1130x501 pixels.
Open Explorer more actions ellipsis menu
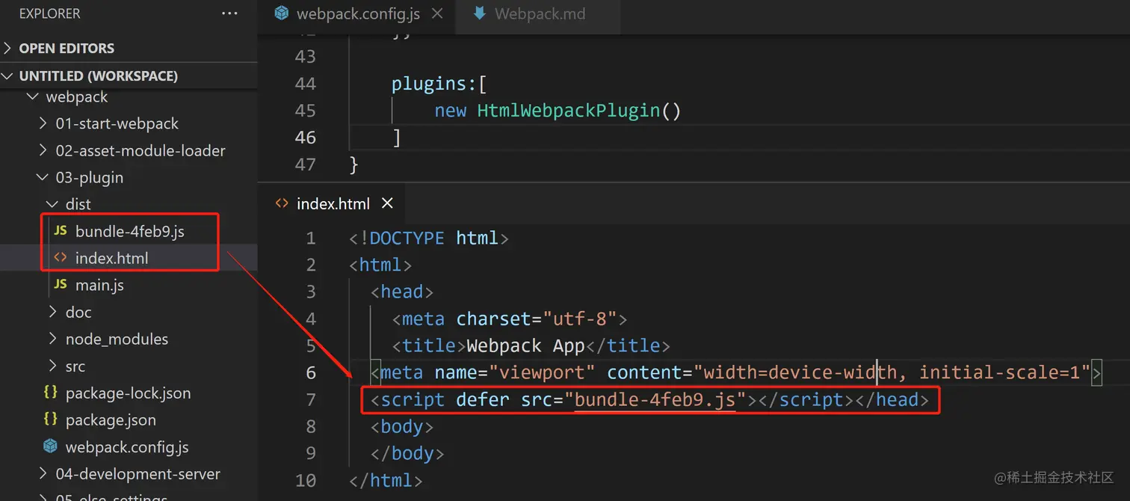(229, 13)
